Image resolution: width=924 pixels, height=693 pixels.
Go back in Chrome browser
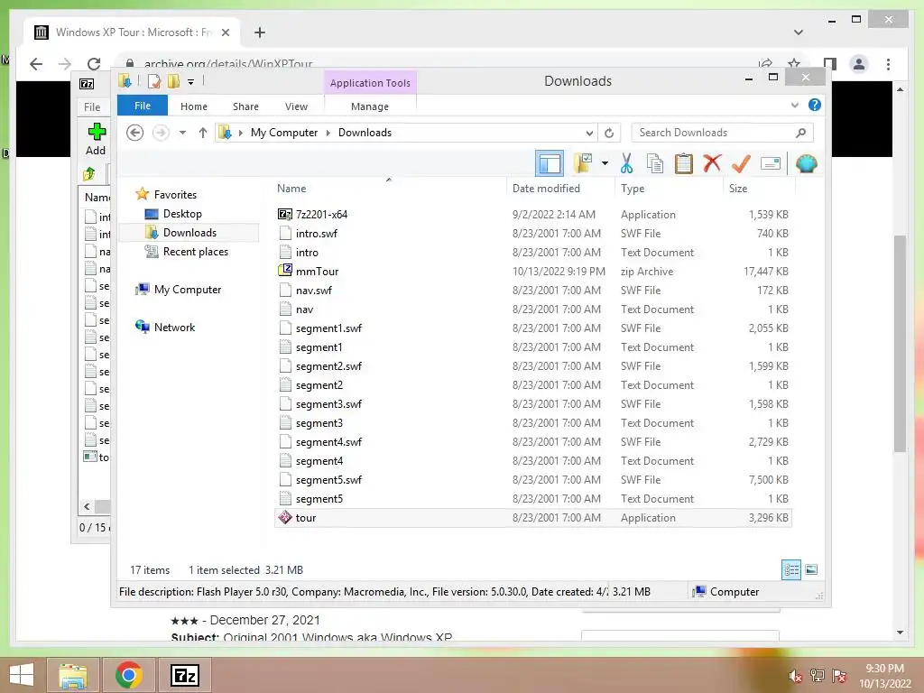point(36,64)
